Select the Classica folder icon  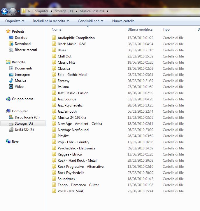54,68
